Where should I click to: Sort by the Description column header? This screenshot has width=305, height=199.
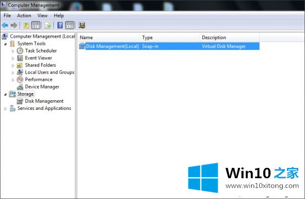tap(230, 37)
